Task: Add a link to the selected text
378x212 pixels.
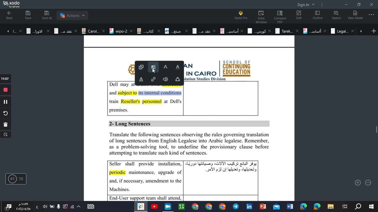Action: 153,79
